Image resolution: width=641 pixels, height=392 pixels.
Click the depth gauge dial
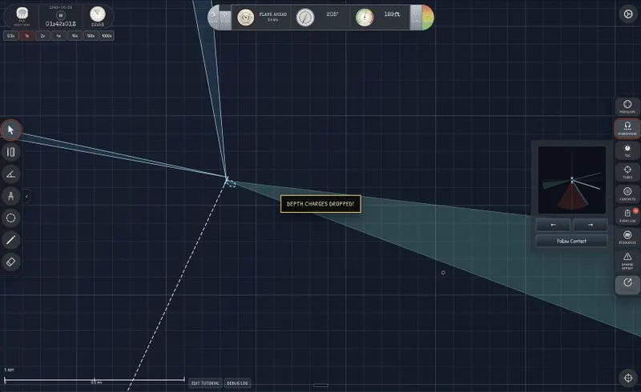pyautogui.click(x=365, y=18)
